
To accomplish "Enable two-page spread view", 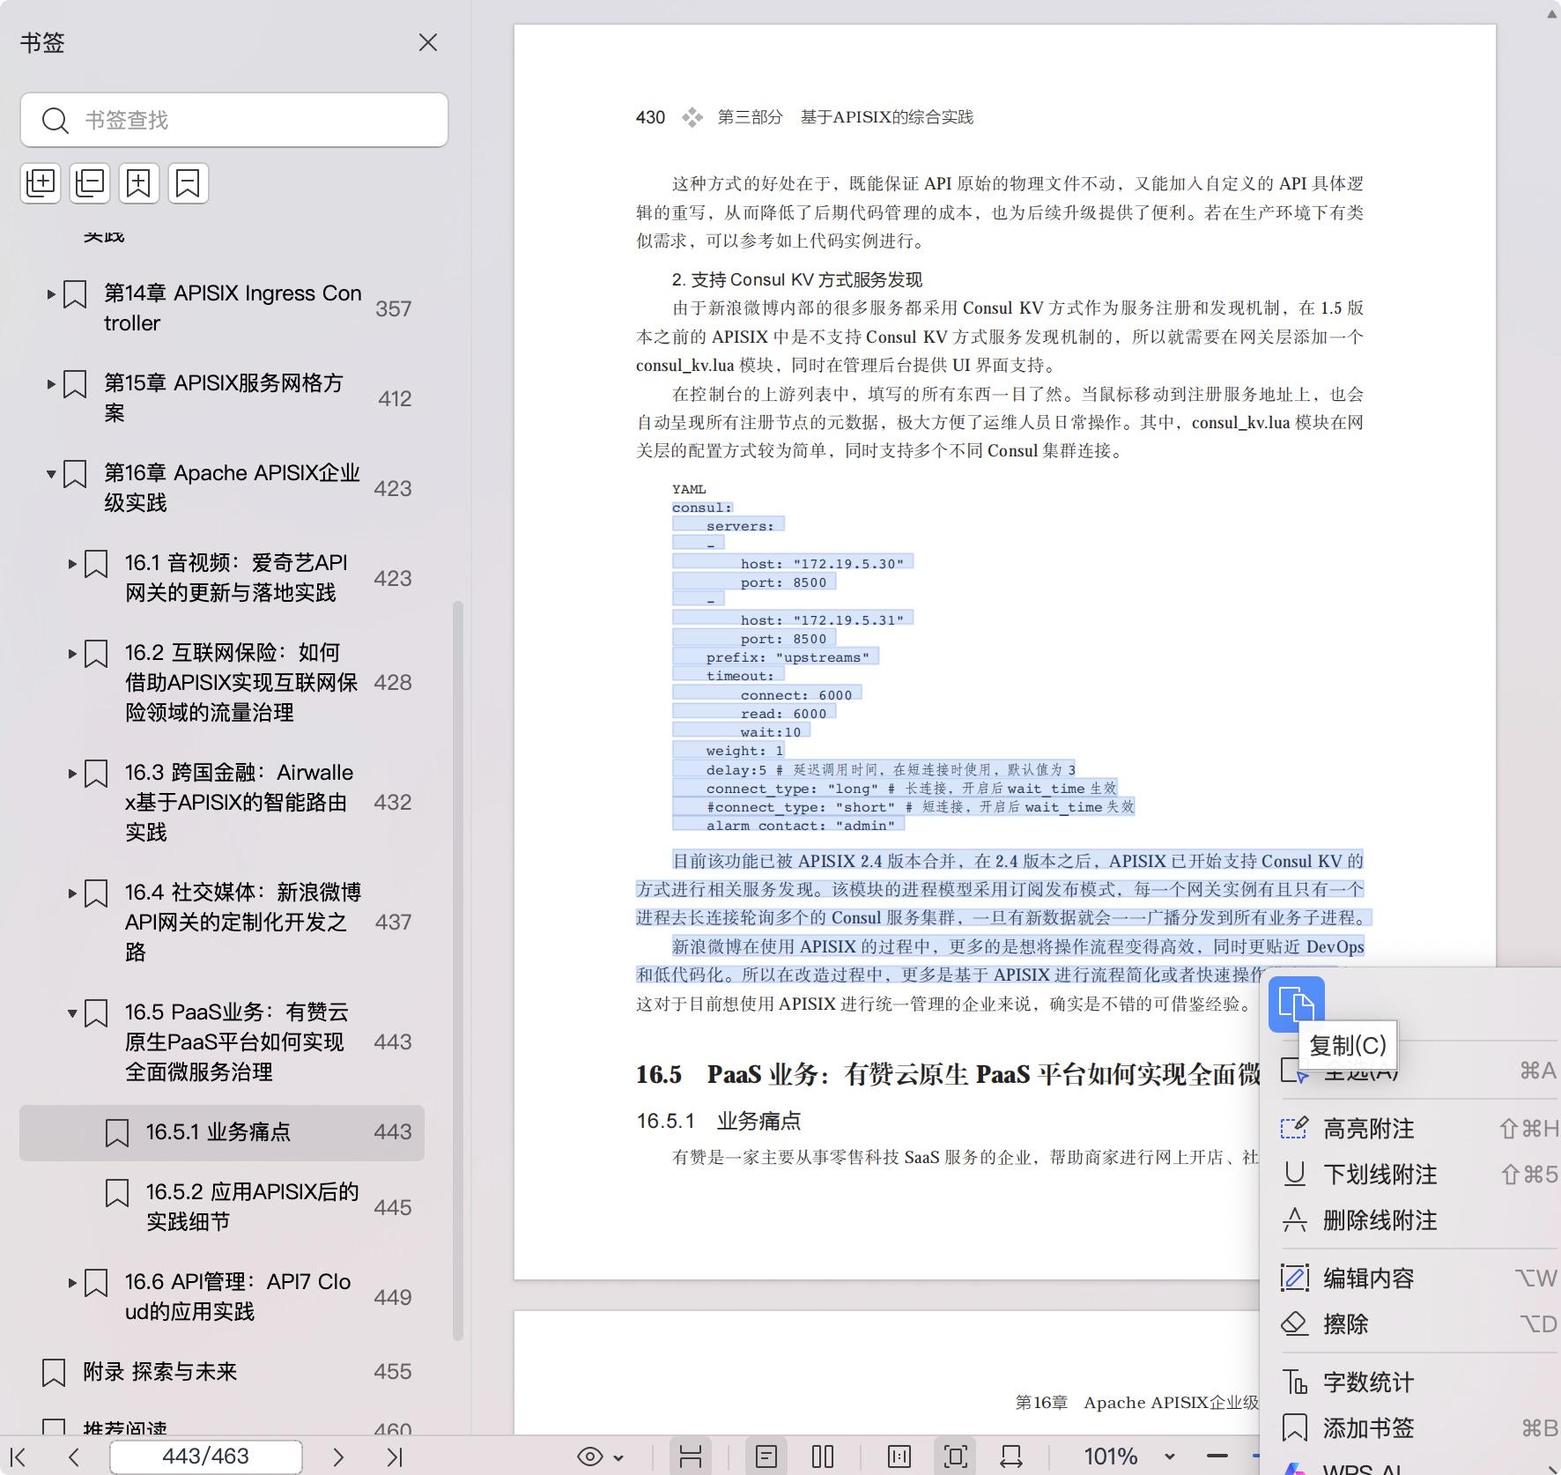I will 822,1456.
